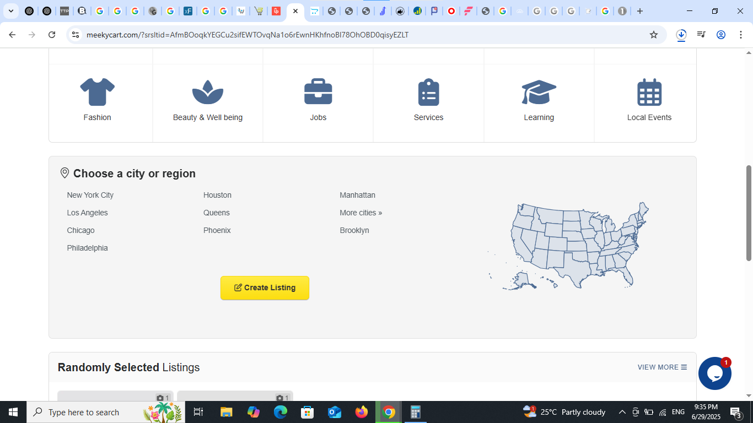Open the Windows Start menu
The image size is (753, 423).
point(13,412)
